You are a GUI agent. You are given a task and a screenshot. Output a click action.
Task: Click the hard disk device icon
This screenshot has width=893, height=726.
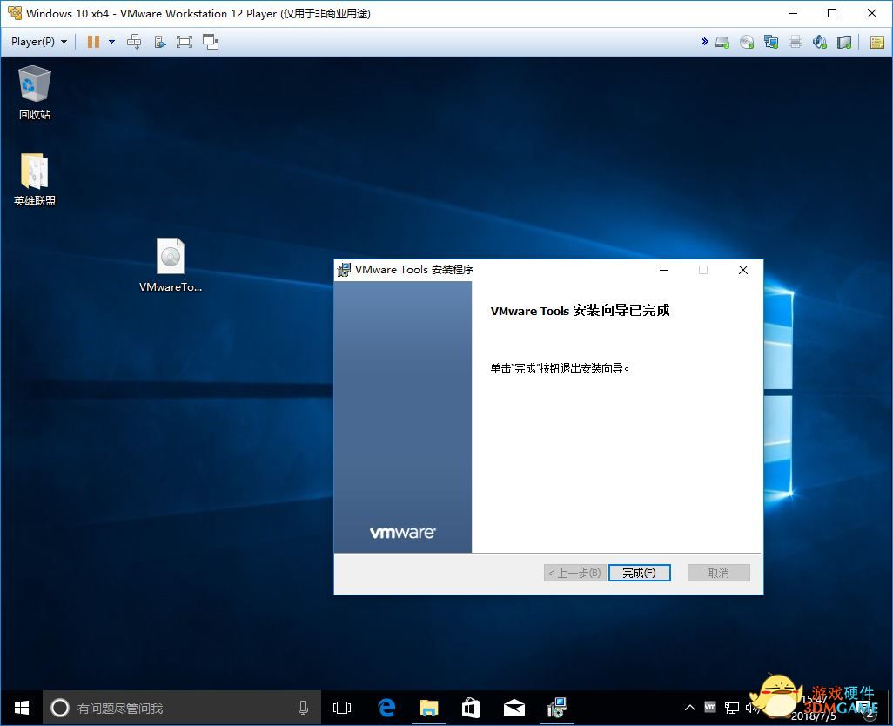tap(722, 42)
